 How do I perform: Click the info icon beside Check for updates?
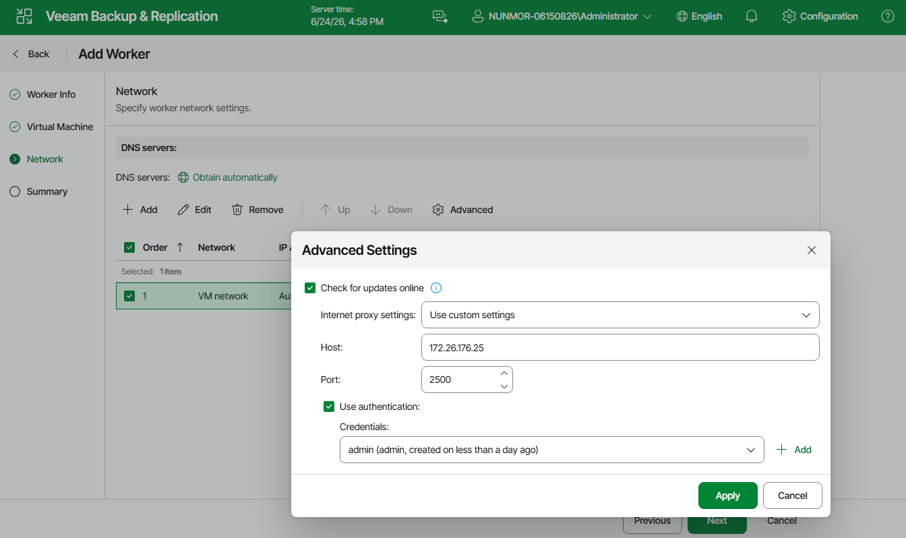coord(436,288)
